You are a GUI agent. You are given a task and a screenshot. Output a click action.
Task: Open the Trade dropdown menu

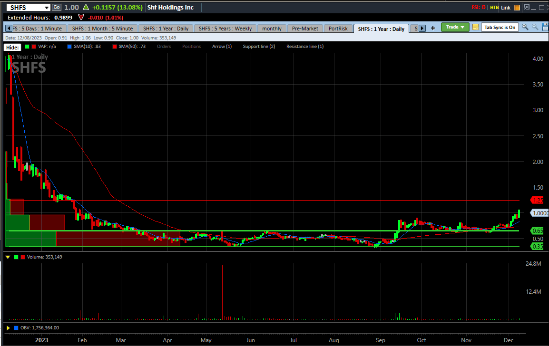point(455,27)
